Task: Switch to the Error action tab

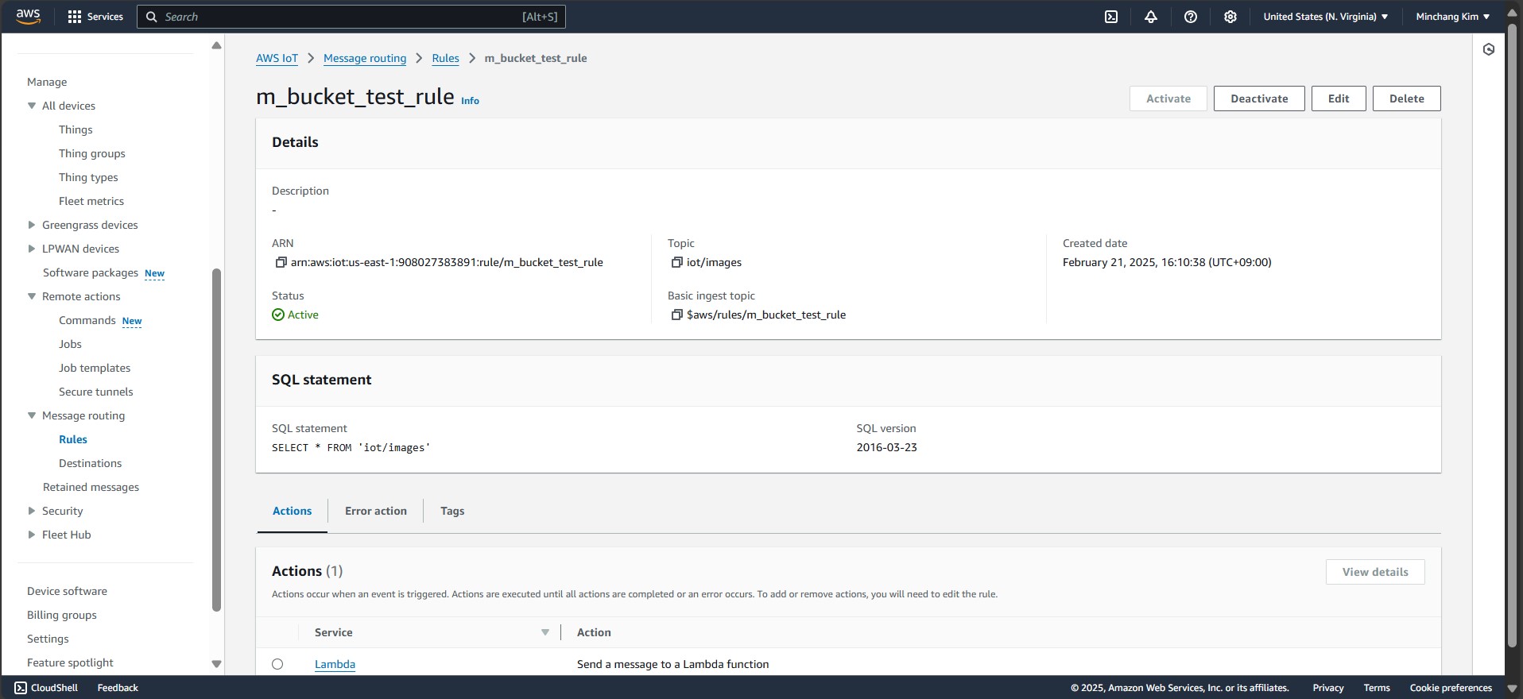Action: pyautogui.click(x=376, y=511)
